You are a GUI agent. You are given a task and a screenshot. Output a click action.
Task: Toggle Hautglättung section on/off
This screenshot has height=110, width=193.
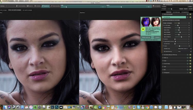tap(188, 17)
